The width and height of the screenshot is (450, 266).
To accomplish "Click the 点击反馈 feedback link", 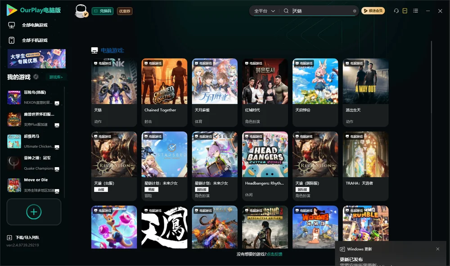I will 274,254.
